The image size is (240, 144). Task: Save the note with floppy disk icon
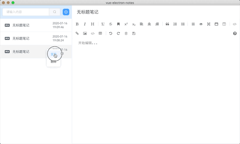tap(134, 33)
